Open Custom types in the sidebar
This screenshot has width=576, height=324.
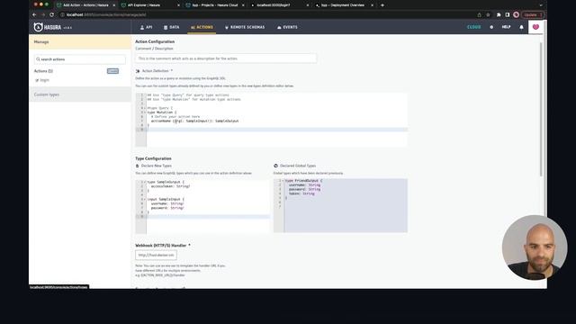[80, 94]
